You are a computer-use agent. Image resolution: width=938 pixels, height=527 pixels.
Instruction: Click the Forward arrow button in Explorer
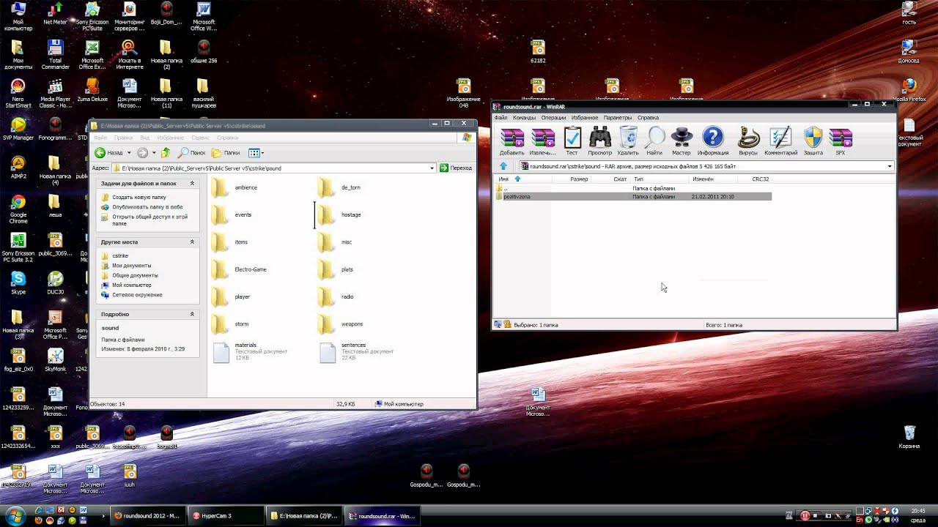(x=142, y=153)
